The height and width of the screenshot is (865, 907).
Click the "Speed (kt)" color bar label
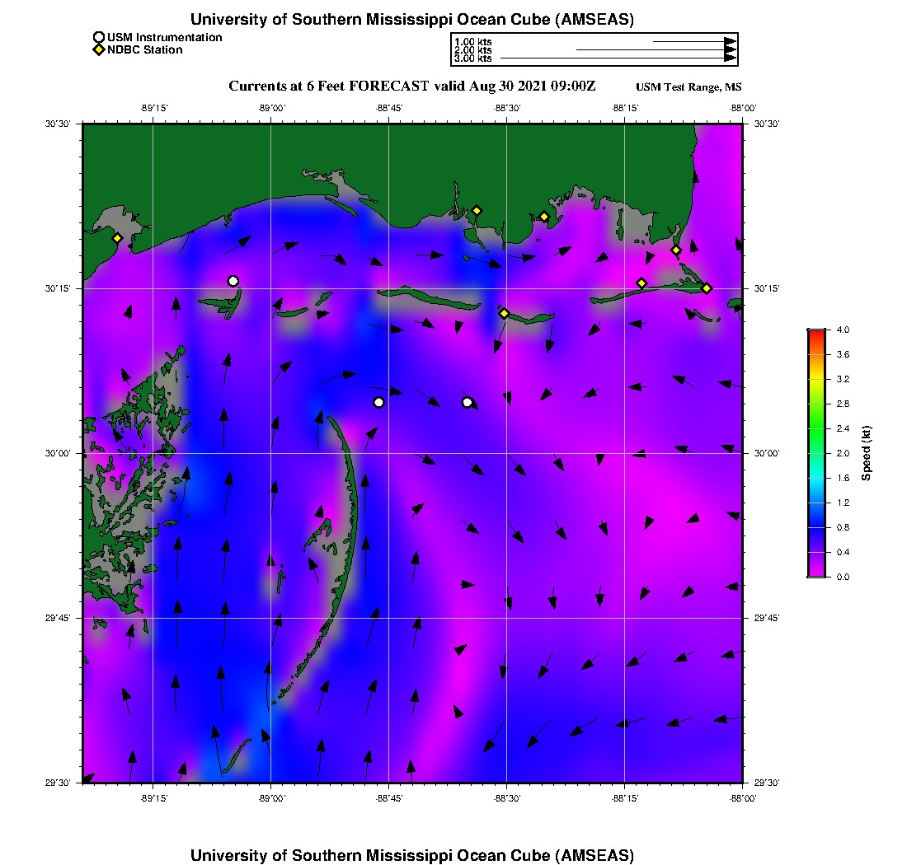click(867, 453)
